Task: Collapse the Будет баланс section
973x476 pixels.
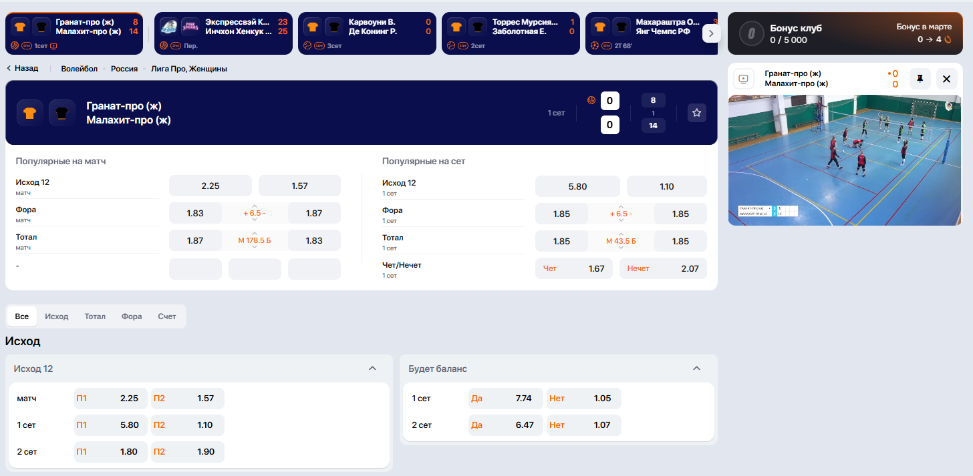Action: (696, 369)
